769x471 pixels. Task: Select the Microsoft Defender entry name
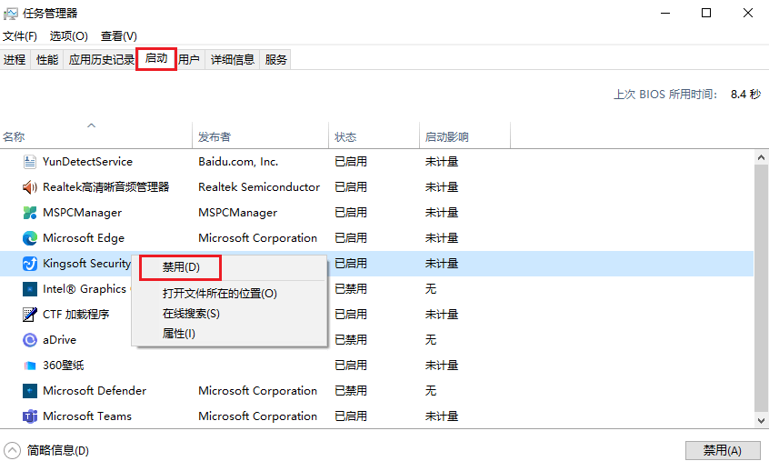pyautogui.click(x=95, y=391)
